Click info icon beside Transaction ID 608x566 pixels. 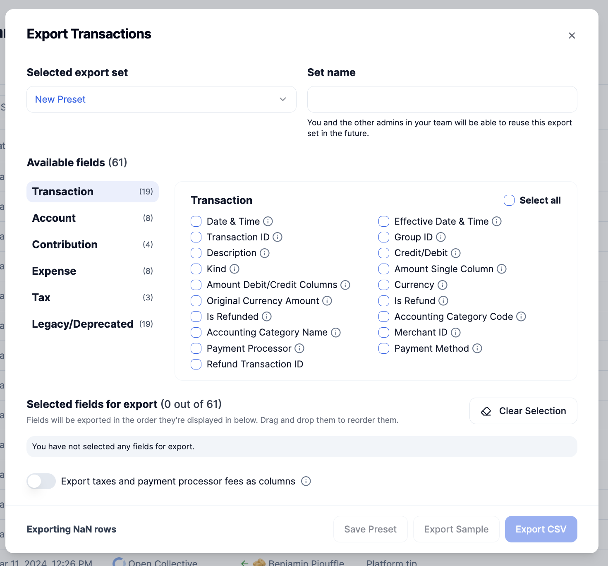(278, 237)
